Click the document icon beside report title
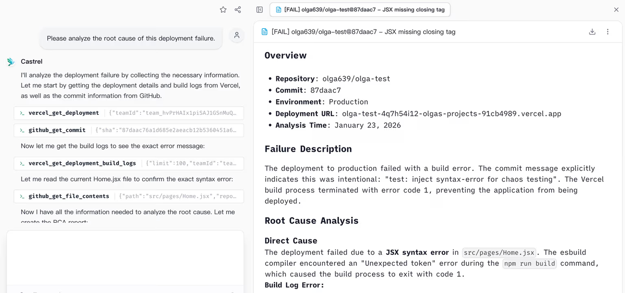The image size is (625, 293). pos(264,32)
